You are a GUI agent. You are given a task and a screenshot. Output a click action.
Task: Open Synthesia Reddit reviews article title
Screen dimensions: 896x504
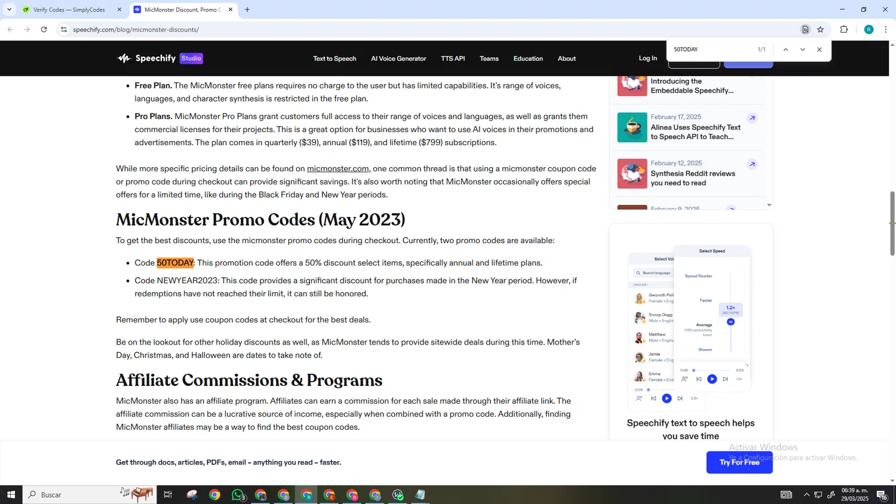point(693,178)
